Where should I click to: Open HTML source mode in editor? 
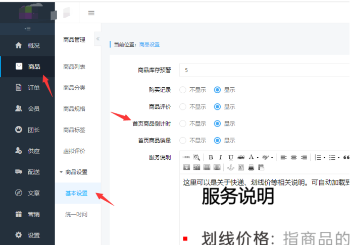tap(186, 157)
